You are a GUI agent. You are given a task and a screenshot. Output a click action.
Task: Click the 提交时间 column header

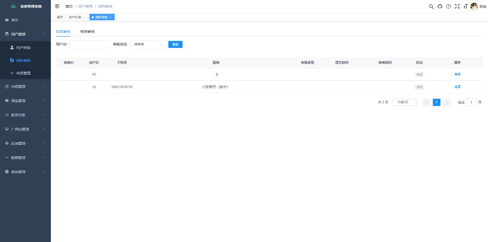[342, 63]
